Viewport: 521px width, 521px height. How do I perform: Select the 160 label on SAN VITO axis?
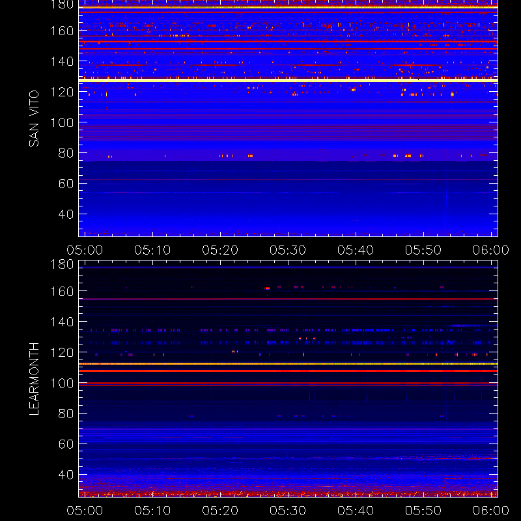coord(62,31)
